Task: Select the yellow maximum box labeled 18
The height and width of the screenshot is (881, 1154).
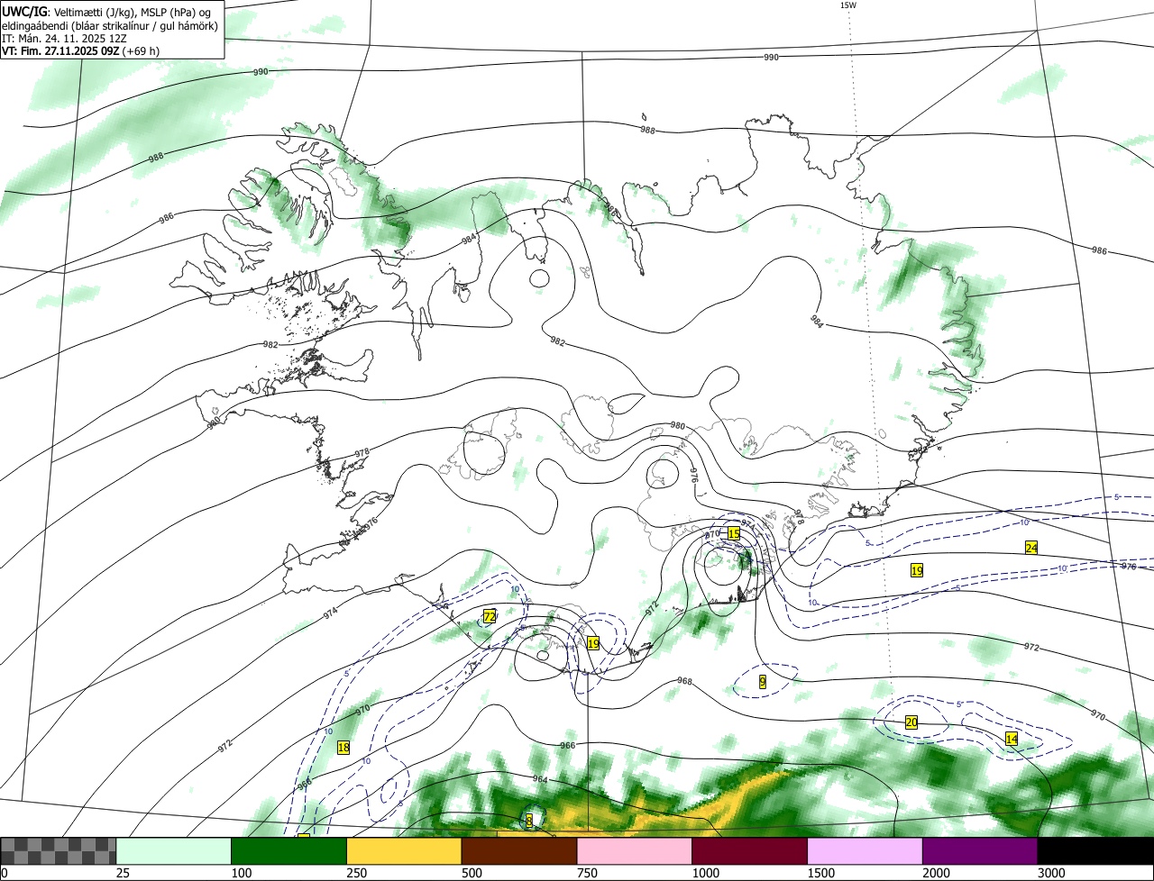Action: [343, 748]
